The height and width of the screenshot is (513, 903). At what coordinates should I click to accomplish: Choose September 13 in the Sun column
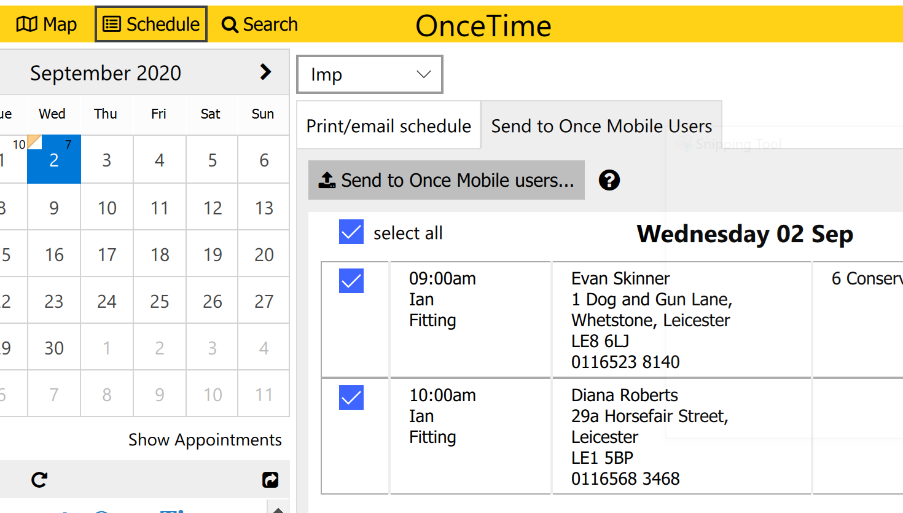tap(264, 208)
